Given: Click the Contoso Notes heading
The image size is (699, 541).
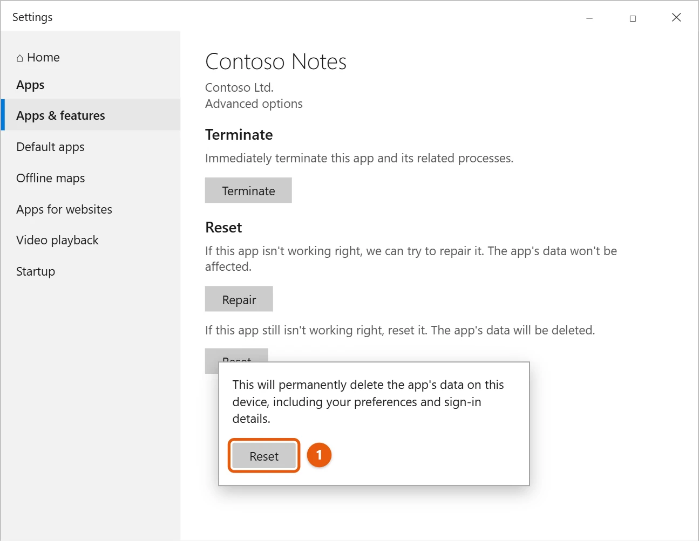Looking at the screenshot, I should (x=276, y=61).
